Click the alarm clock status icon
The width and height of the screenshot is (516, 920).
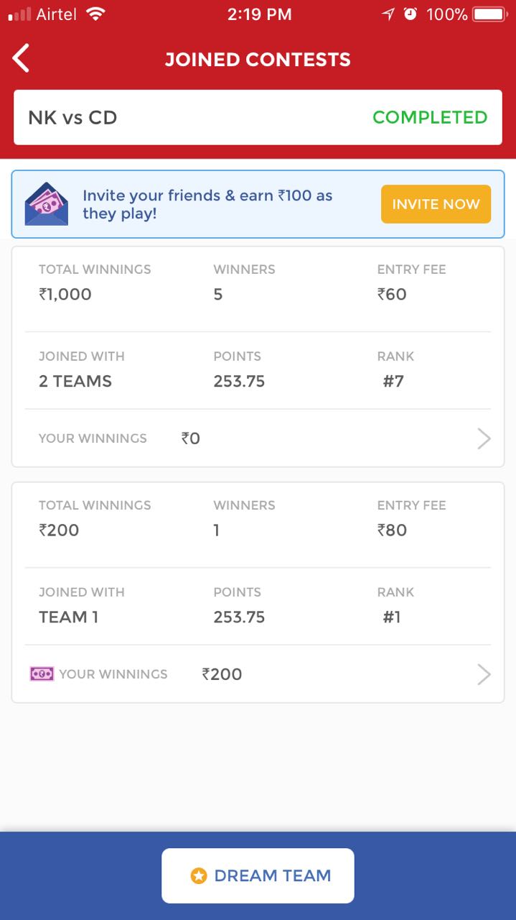[x=411, y=14]
